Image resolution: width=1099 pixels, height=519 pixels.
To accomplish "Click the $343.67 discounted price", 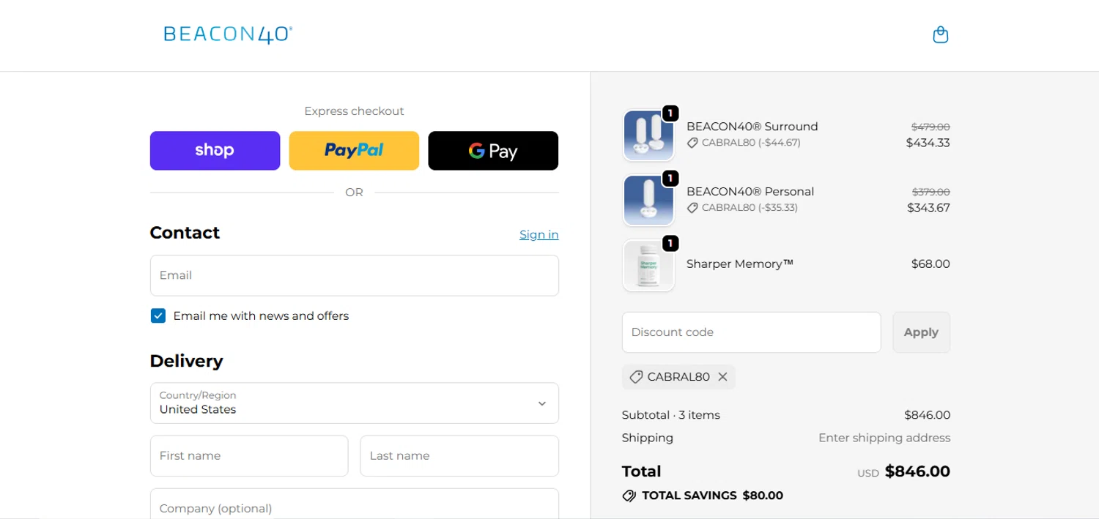I will click(928, 208).
